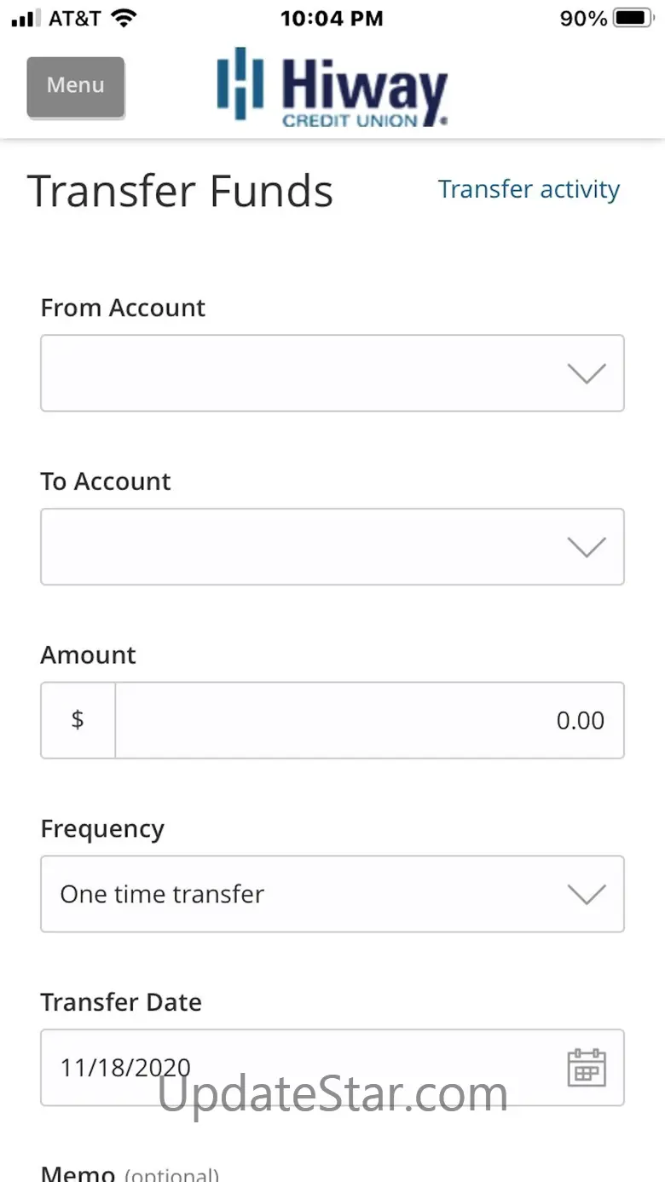Viewport: 665px width, 1182px height.
Task: Tap the Wi-Fi status icon
Action: (124, 19)
